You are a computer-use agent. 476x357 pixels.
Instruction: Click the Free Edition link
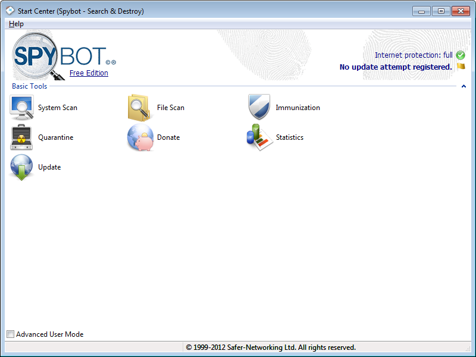tap(89, 73)
